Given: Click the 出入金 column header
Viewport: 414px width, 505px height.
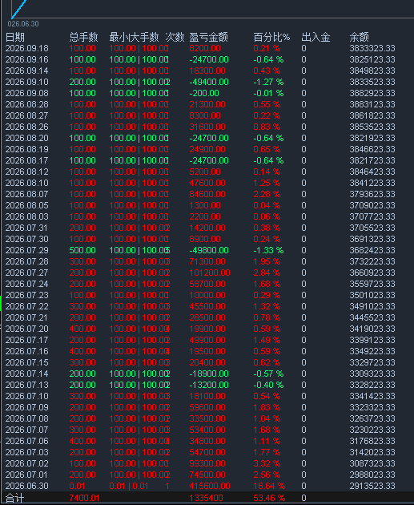Looking at the screenshot, I should 316,38.
